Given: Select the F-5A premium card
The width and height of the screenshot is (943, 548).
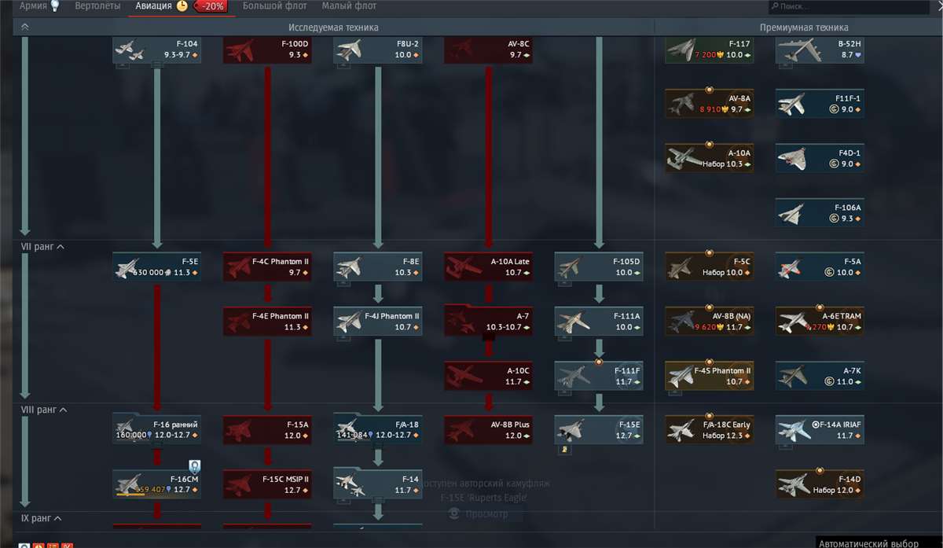Looking at the screenshot, I should point(820,267).
